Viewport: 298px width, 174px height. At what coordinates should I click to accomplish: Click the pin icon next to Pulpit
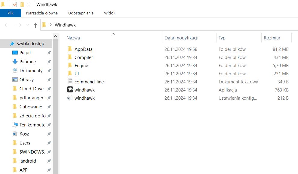(x=49, y=52)
